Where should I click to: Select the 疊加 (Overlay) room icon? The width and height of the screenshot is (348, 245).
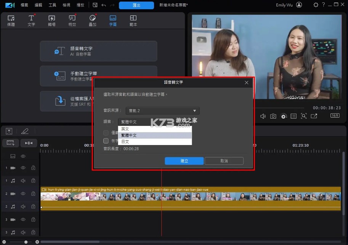click(92, 20)
